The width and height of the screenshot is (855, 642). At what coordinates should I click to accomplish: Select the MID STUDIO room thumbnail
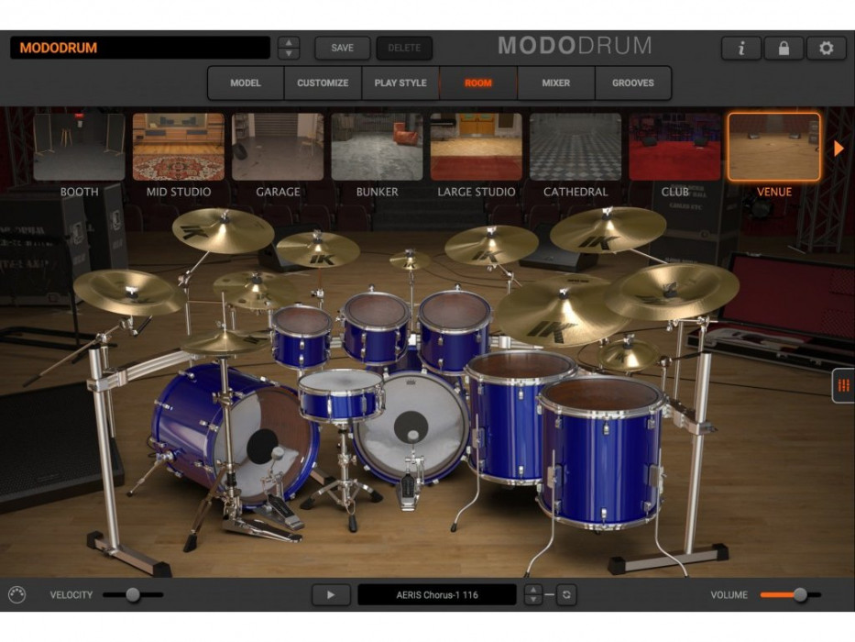click(x=178, y=147)
